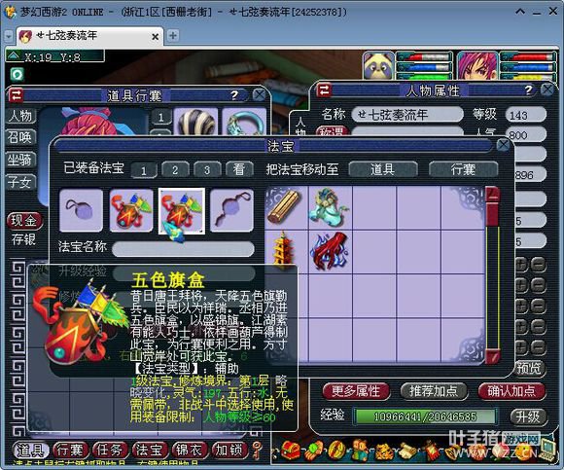564x470 pixels.
Task: Select the unhighlighted 五色旗盒 equipped slot
Action: coord(131,210)
